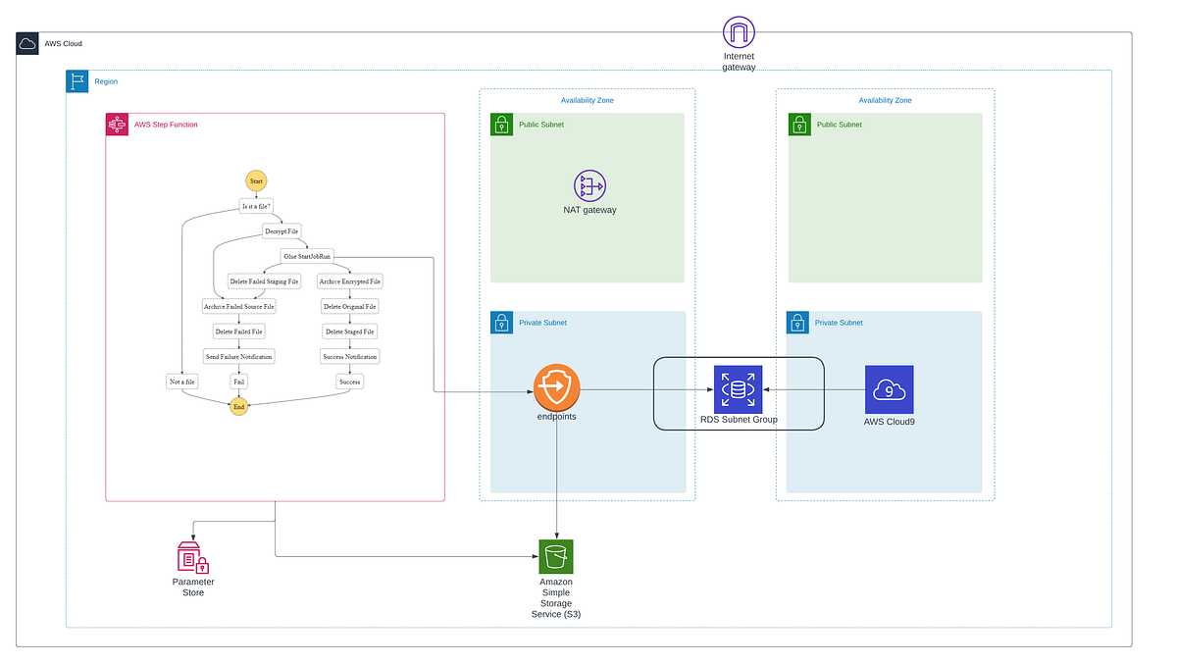Image resolution: width=1177 pixels, height=663 pixels.
Task: Click the Region flag icon
Action: coord(77,80)
